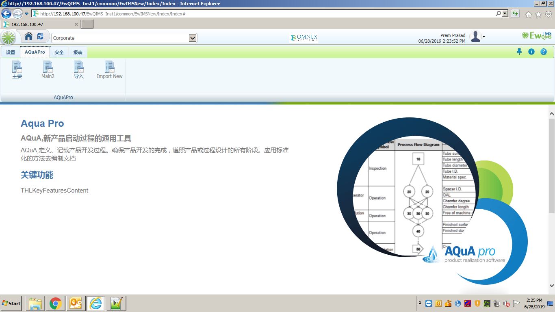
Task: Click the green EwQIMS sunburst logo button
Action: click(x=8, y=38)
